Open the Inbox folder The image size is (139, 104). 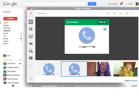tap(6, 23)
